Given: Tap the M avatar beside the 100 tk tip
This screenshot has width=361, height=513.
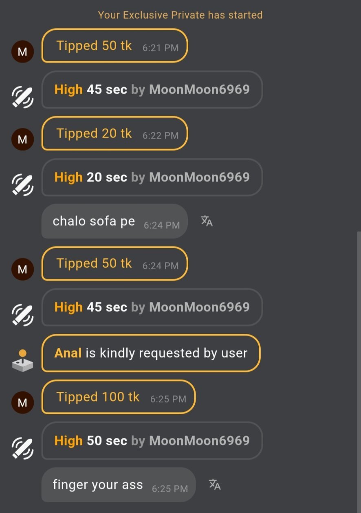Looking at the screenshot, I should pos(22,402).
